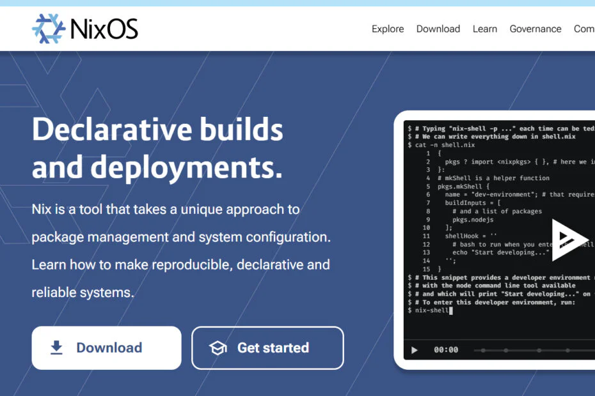Click the 'nix-shell' prompt line
Image resolution: width=595 pixels, height=396 pixels.
tap(431, 310)
